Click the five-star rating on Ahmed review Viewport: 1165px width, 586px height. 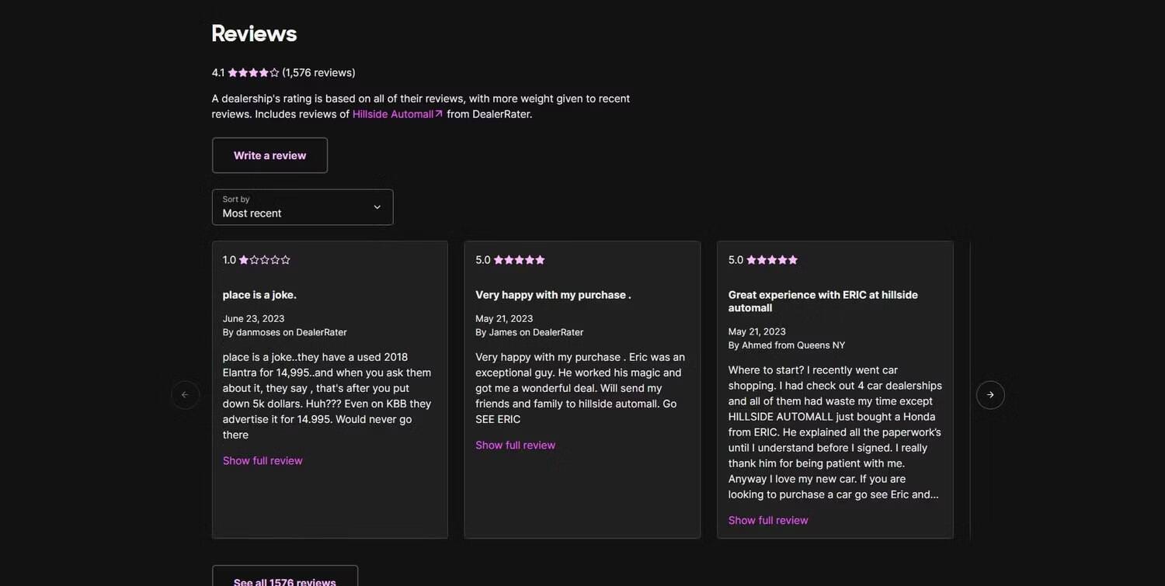coord(772,260)
